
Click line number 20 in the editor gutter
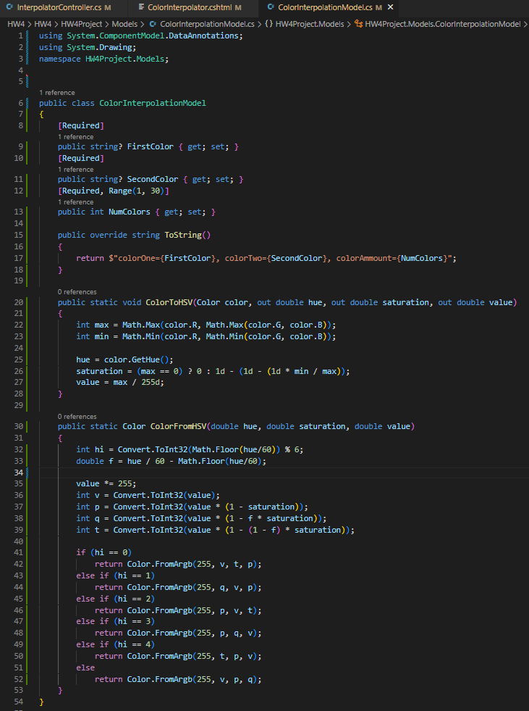pyautogui.click(x=20, y=302)
